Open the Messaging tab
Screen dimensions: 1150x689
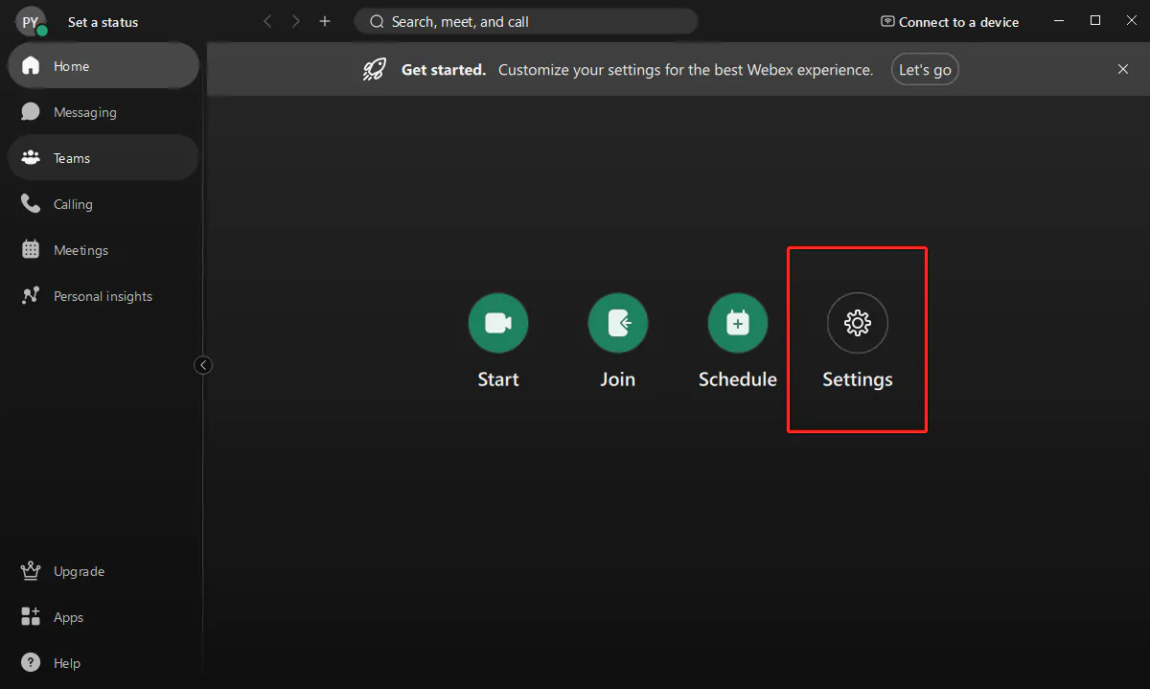tap(84, 112)
